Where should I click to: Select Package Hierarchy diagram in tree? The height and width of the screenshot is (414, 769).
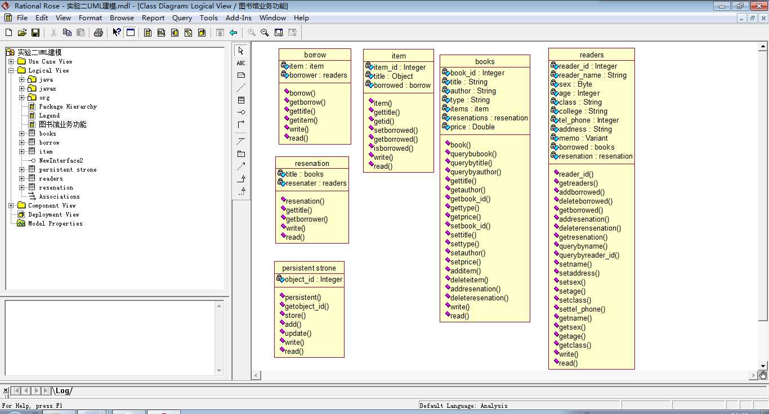[x=68, y=106]
